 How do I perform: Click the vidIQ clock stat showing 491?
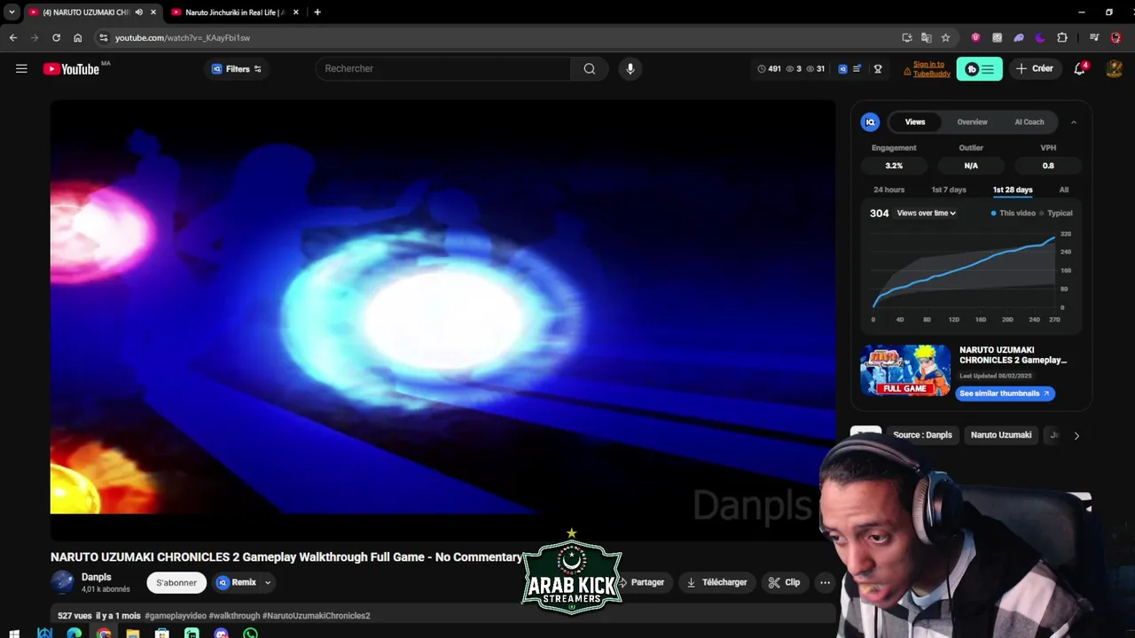click(x=769, y=69)
